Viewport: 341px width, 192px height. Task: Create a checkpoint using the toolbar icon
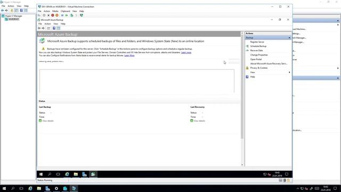point(72,15)
